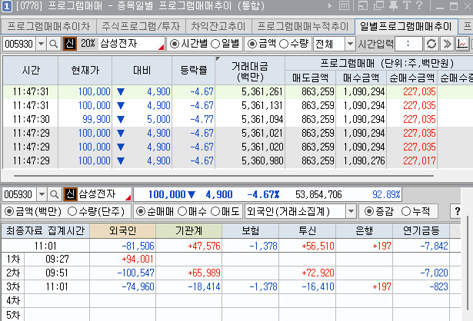Click the 거래대금(백만) column header
The image size is (473, 321).
[x=250, y=71]
